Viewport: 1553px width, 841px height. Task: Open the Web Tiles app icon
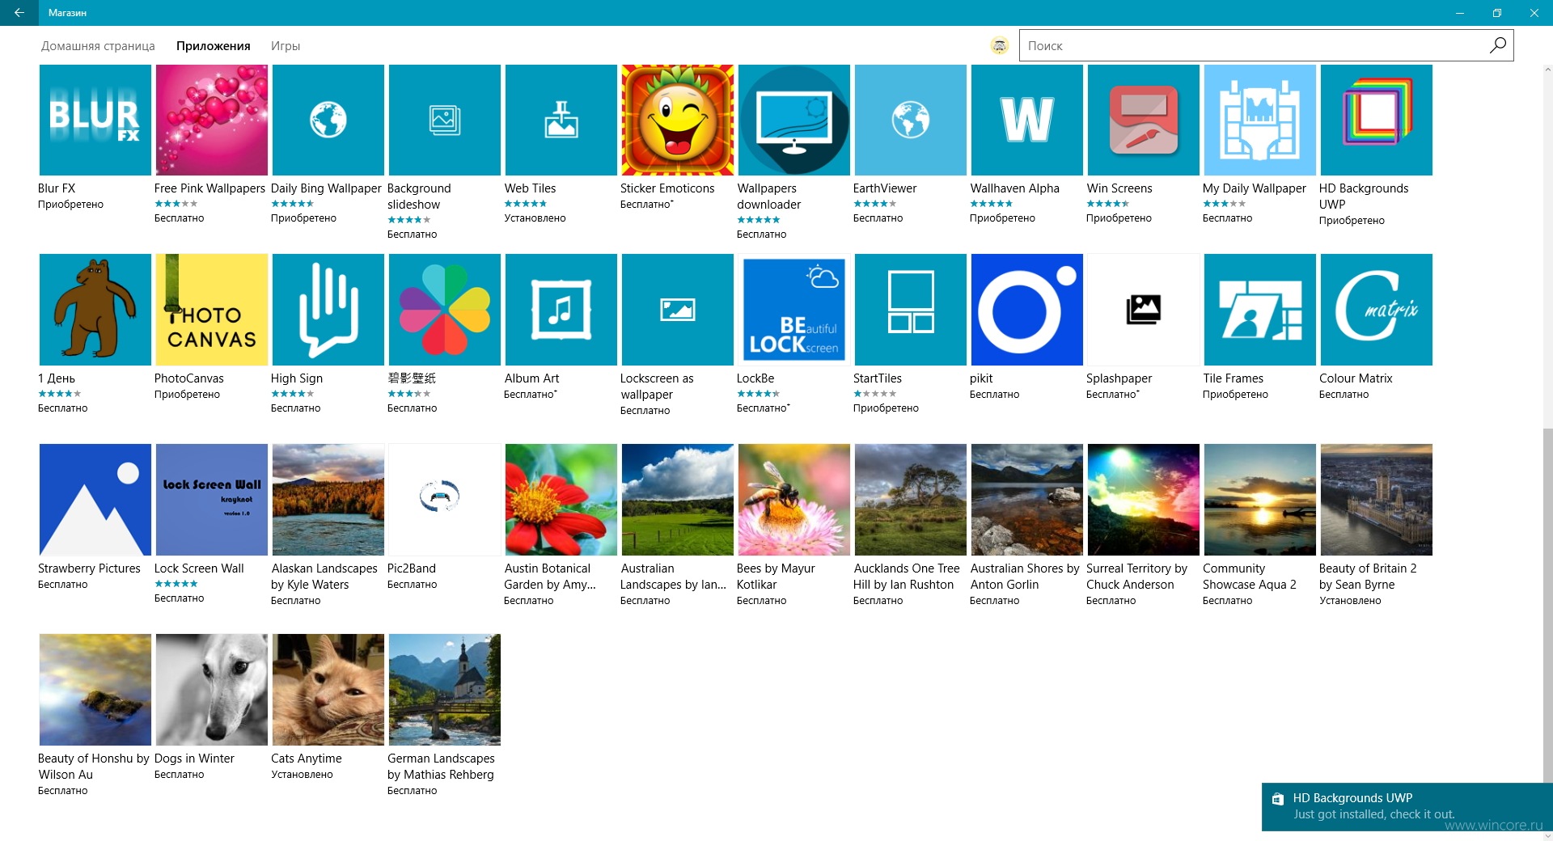[561, 120]
